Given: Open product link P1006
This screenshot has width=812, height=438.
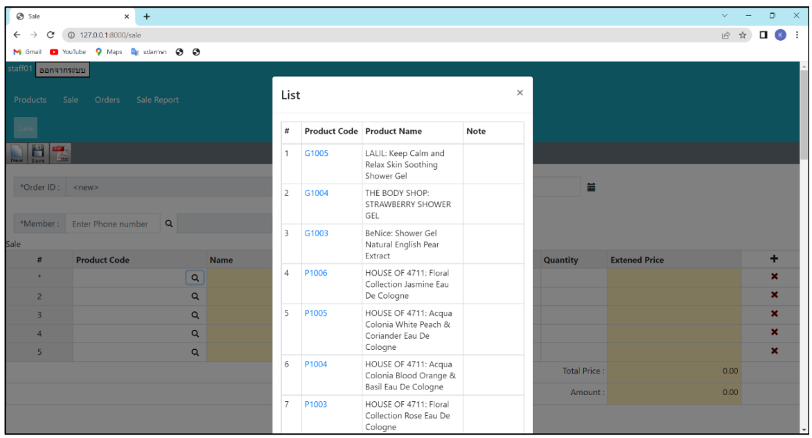Looking at the screenshot, I should 316,273.
